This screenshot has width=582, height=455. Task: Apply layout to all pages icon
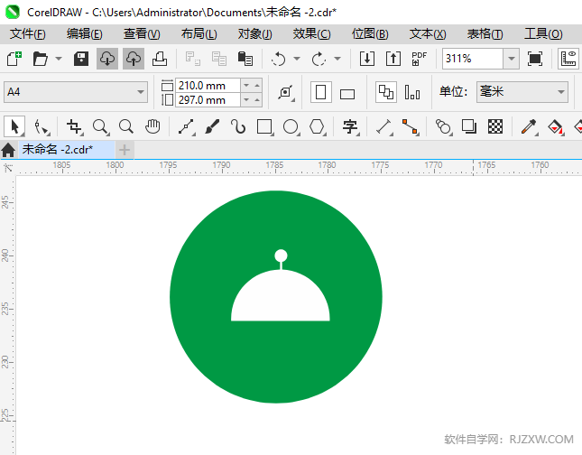coord(386,92)
